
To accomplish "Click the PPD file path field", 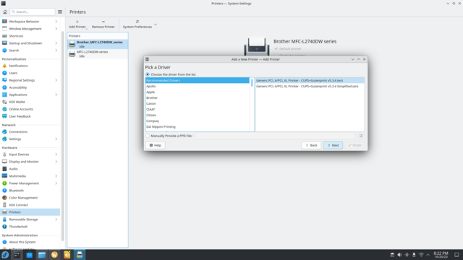I will point(275,136).
